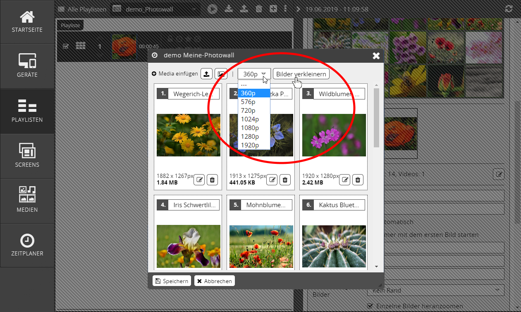Delete image 2 with its trash icon
Screen dimensions: 521x312
click(x=285, y=180)
